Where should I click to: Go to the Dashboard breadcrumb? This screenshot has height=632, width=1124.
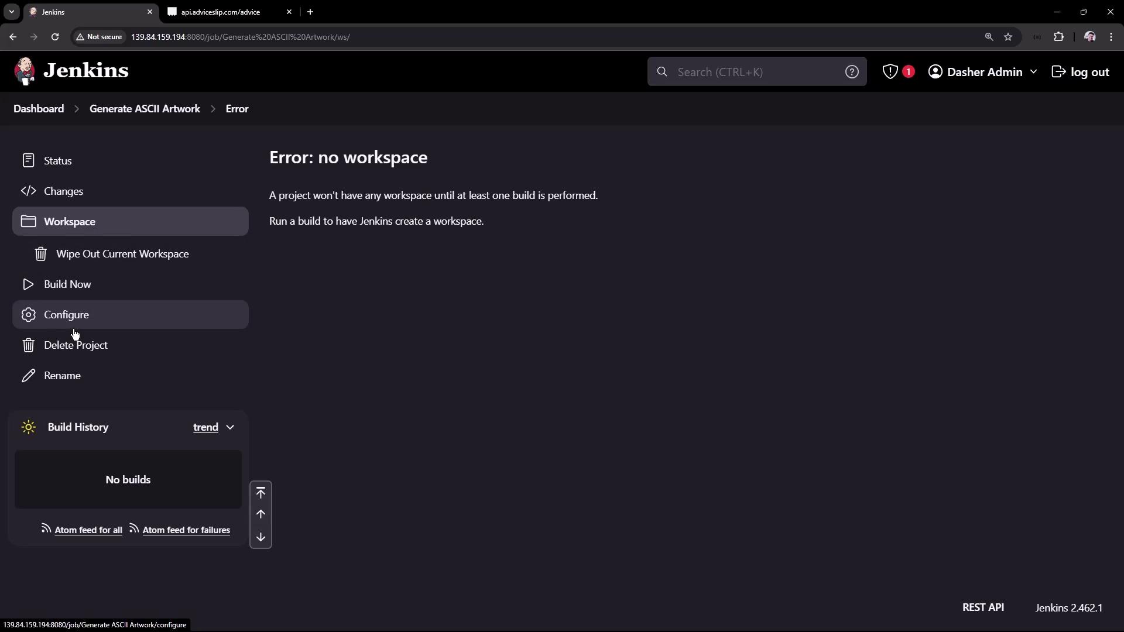(39, 109)
